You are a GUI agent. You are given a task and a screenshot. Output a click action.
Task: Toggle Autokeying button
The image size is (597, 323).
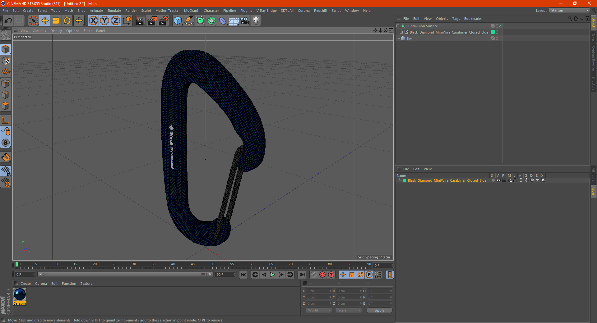tap(322, 275)
